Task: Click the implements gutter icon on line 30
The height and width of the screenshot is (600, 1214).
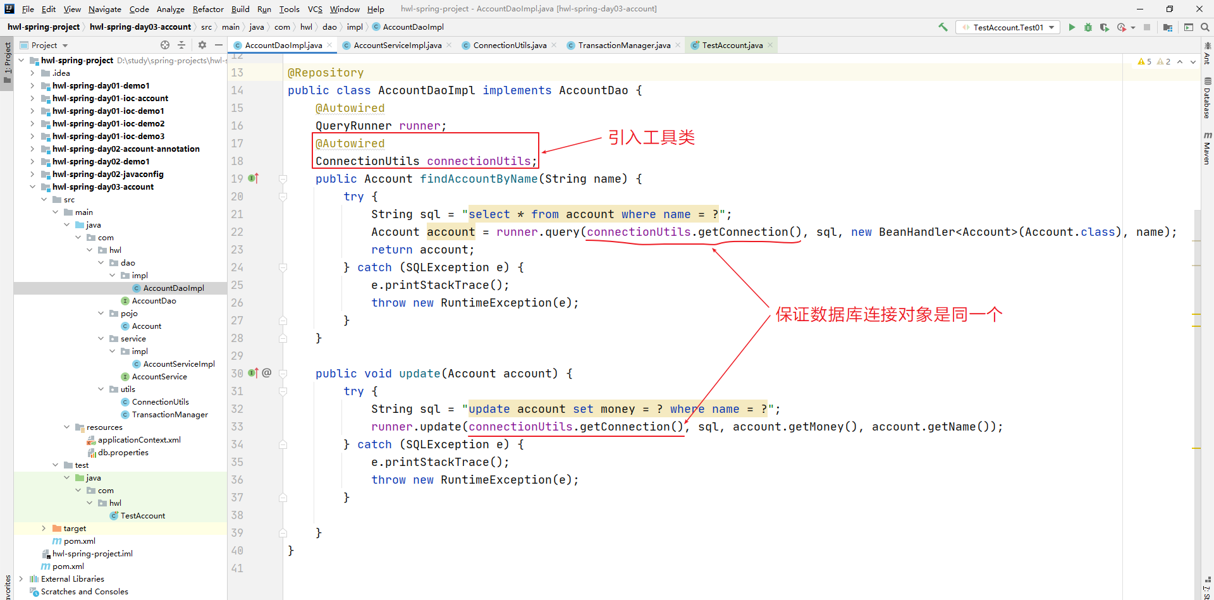Action: [254, 373]
